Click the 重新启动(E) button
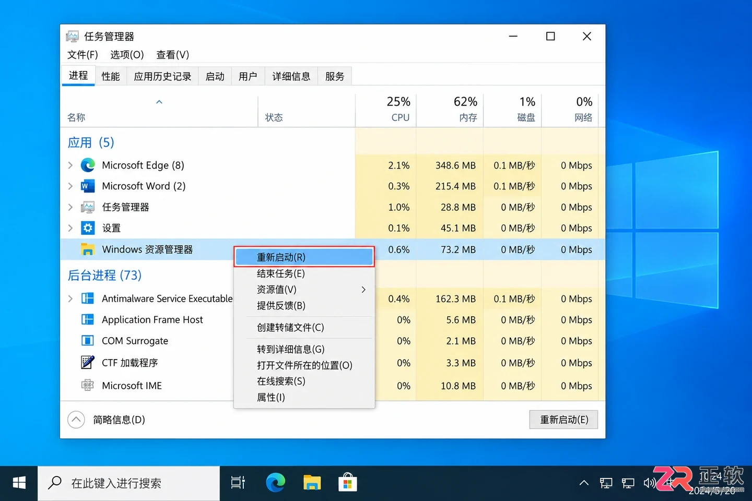 pyautogui.click(x=563, y=420)
